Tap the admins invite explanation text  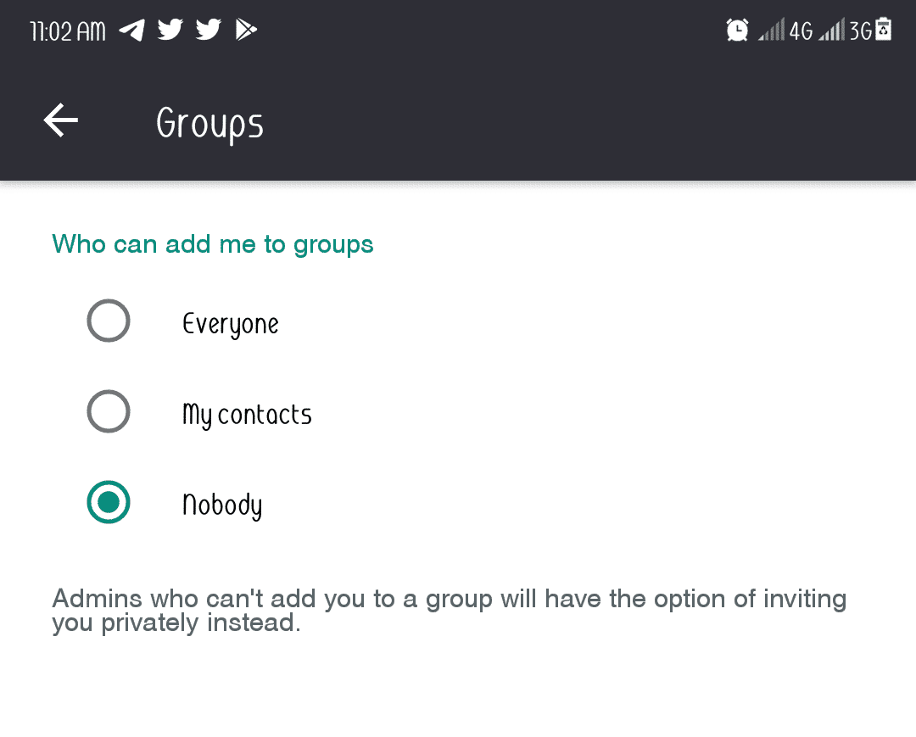point(449,611)
